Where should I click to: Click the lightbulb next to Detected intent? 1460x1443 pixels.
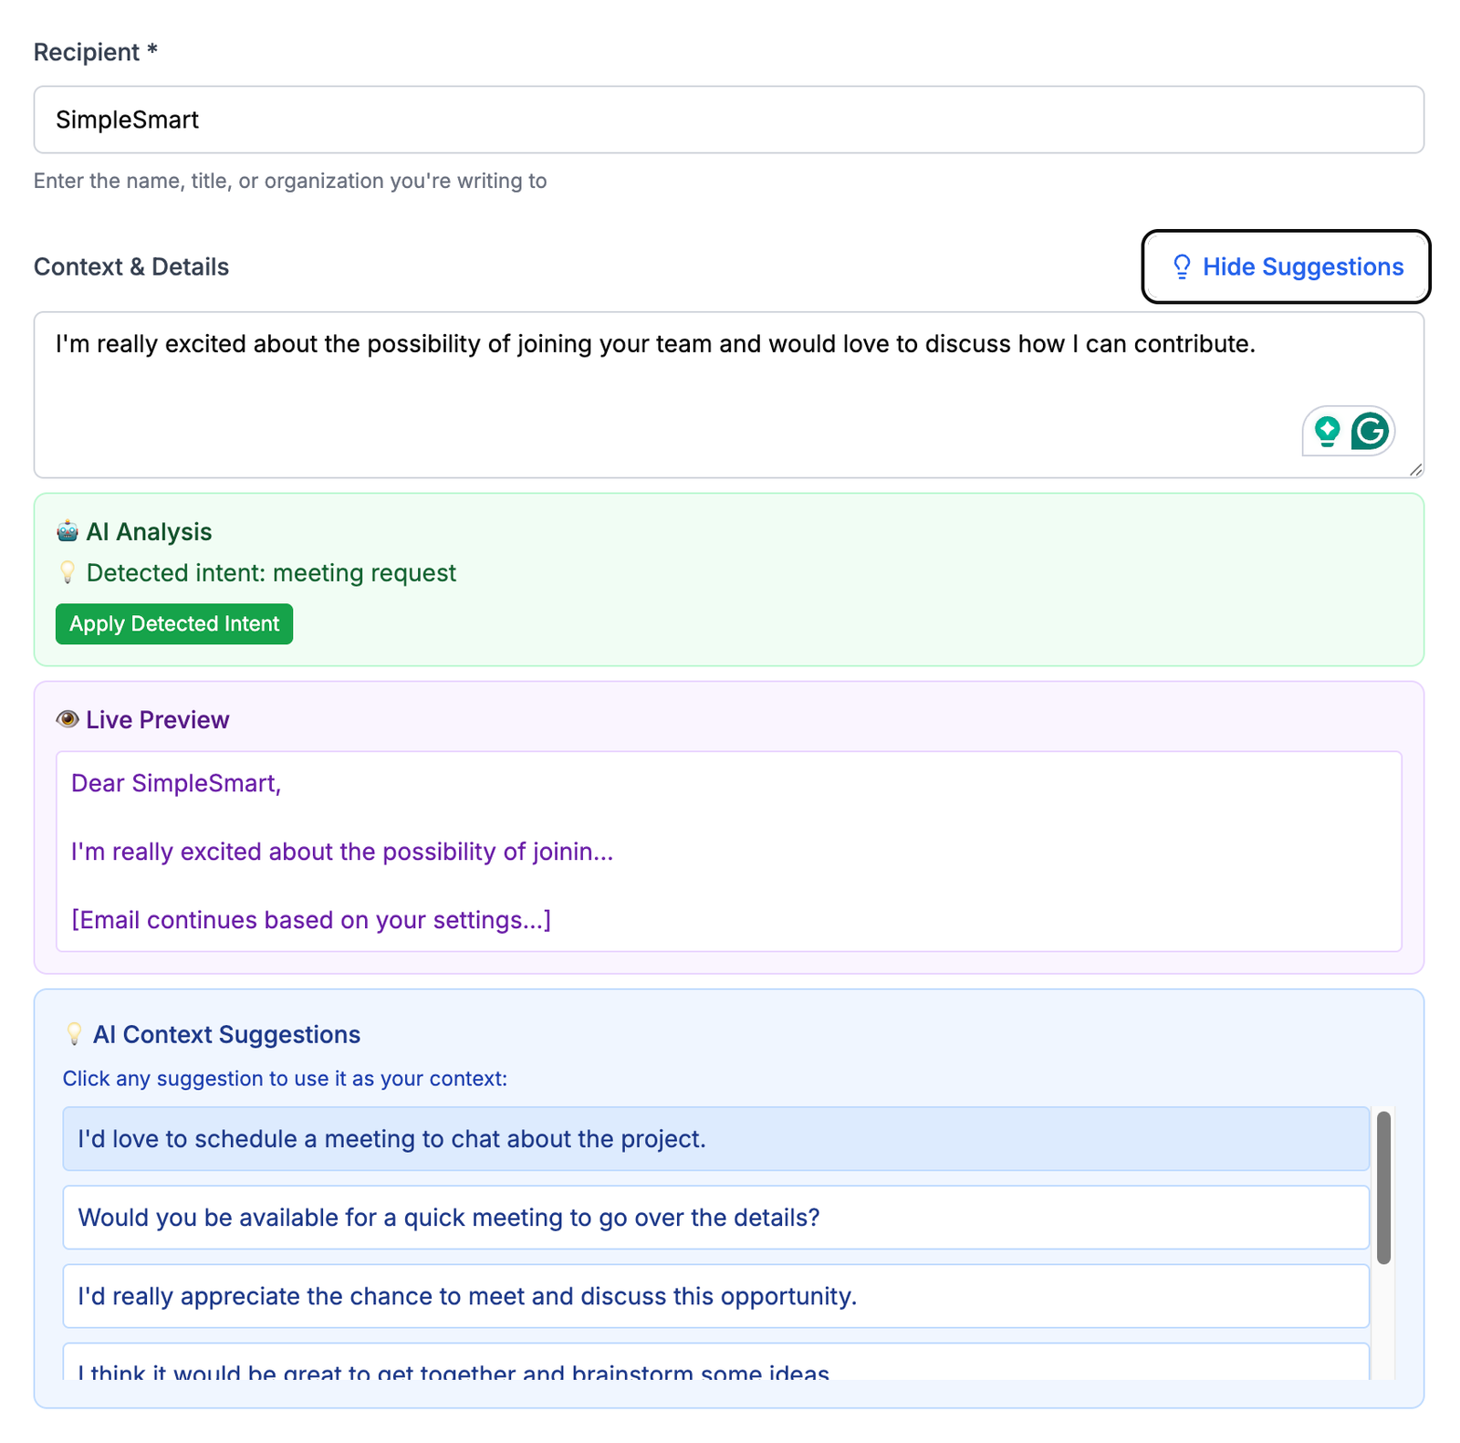click(x=68, y=572)
